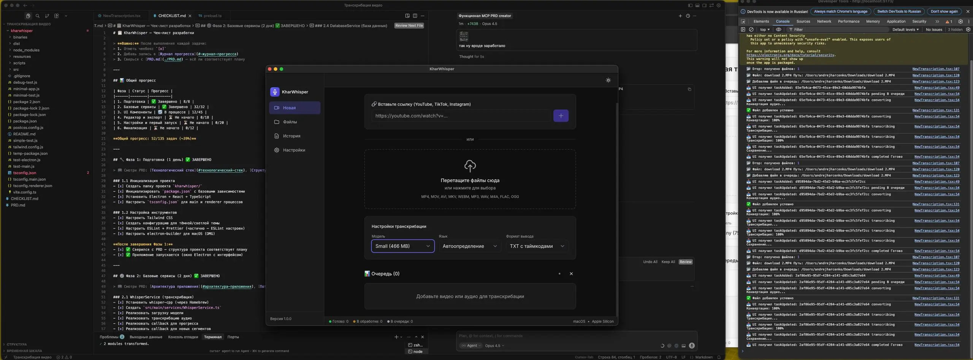
Task: Click the YouTube URL input field
Action: click(461, 116)
